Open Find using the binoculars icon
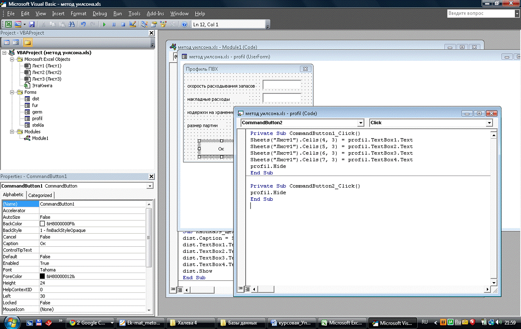This screenshot has width=521, height=329. coord(72,24)
